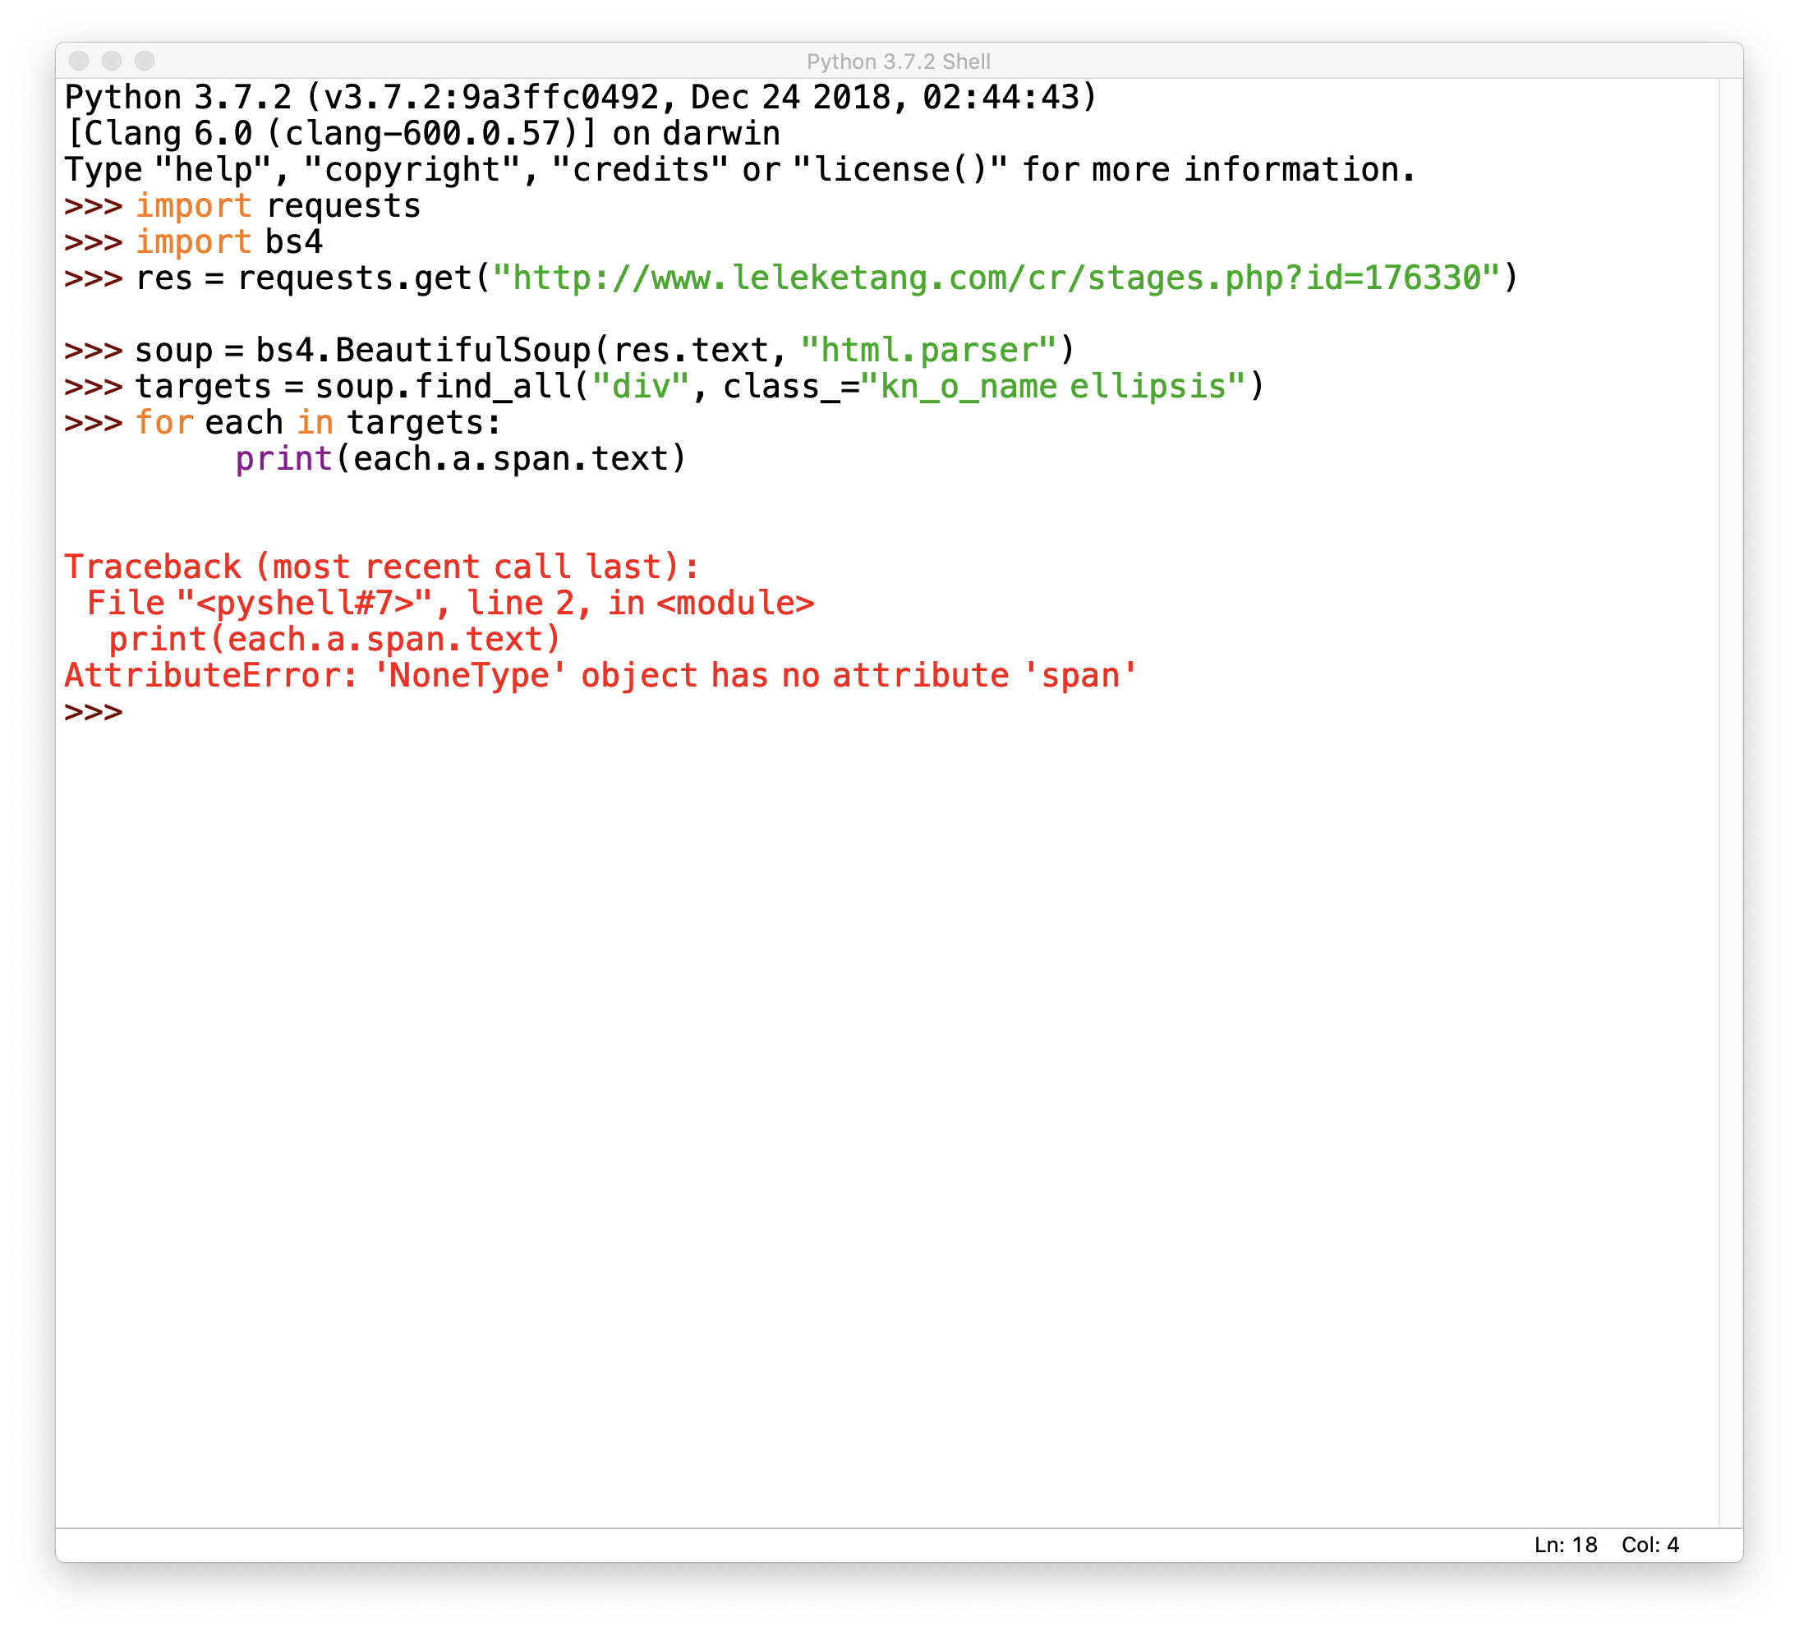Click the 'import bs4' line
The height and width of the screenshot is (1631, 1799).
(x=228, y=241)
